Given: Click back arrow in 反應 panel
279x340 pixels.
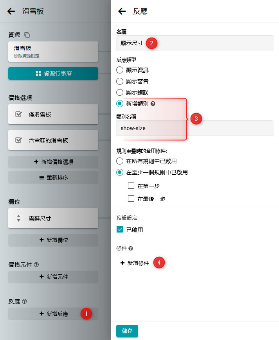Looking at the screenshot, I should (122, 11).
